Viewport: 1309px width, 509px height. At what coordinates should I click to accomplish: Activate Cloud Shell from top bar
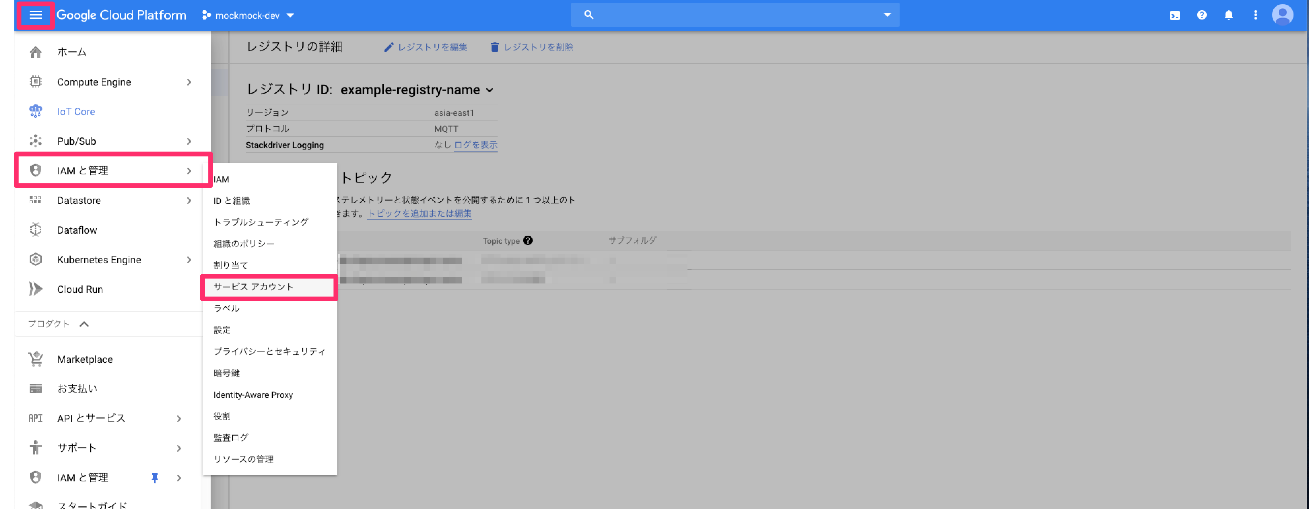coord(1175,15)
